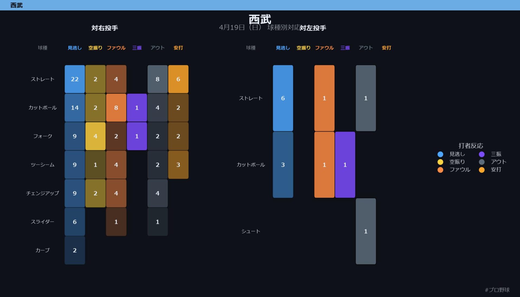Click the yellow 空振り legend dot
This screenshot has width=520, height=297.
pos(440,162)
